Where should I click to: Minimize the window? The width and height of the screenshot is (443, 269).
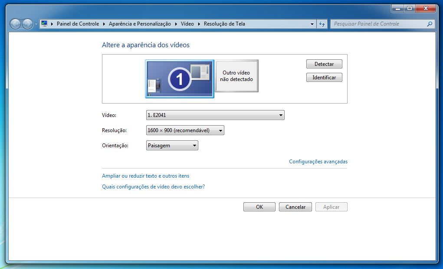pos(398,9)
